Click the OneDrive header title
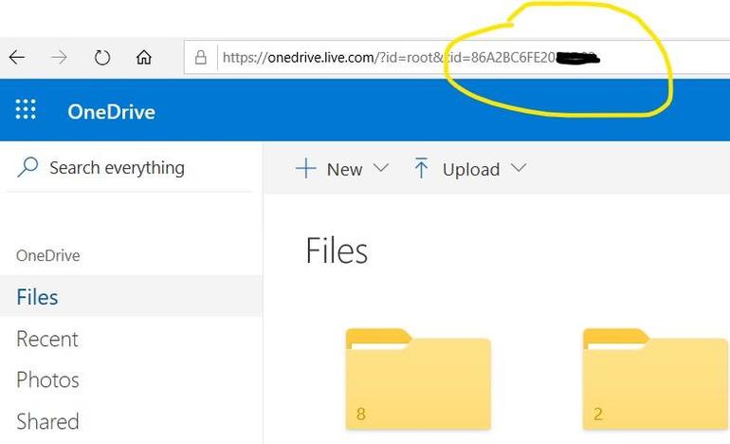Screen dimensions: 730x444 click(x=111, y=112)
